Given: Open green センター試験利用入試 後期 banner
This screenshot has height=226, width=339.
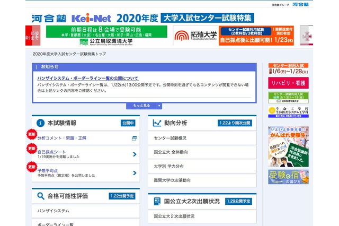Looking at the screenshot, I should pyautogui.click(x=288, y=98).
